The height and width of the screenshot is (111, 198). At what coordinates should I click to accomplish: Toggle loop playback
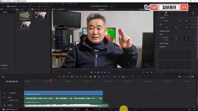point(109,72)
